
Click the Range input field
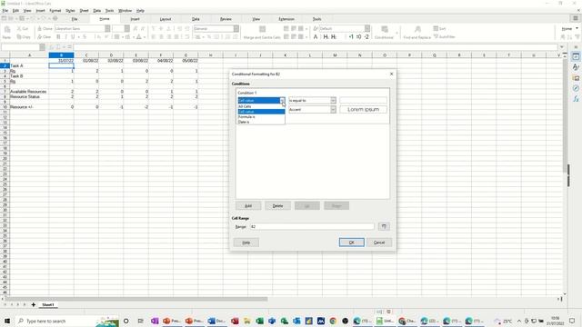click(311, 226)
